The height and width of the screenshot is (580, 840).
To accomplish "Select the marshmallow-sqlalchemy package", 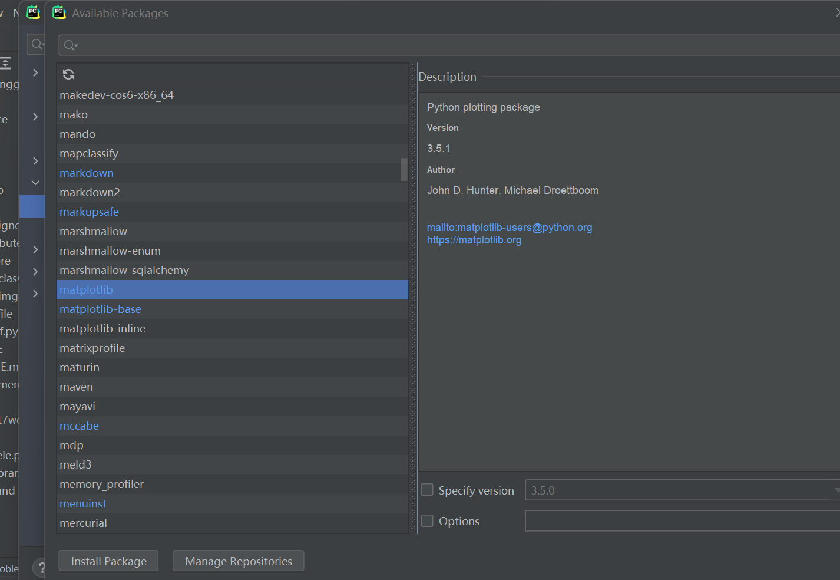I will coord(232,270).
